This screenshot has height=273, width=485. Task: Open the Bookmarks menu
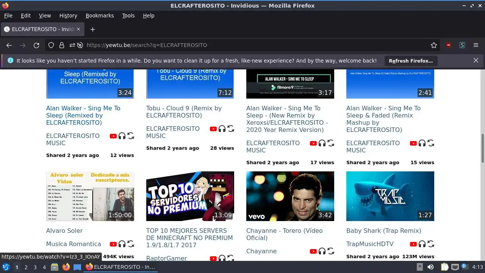tap(100, 16)
